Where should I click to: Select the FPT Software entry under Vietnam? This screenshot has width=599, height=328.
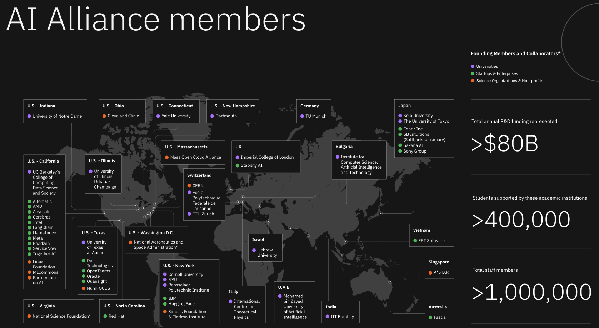click(431, 240)
